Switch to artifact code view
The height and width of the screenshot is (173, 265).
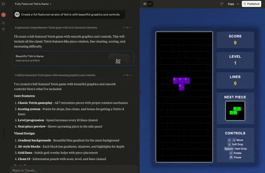150,4
